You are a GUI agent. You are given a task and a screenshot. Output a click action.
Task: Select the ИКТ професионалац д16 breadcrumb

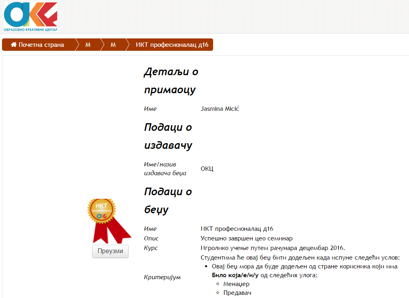tap(172, 45)
